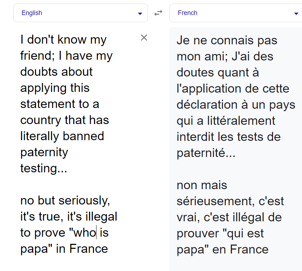The width and height of the screenshot is (302, 271).
Task: Click the French target language label
Action: [x=188, y=13]
